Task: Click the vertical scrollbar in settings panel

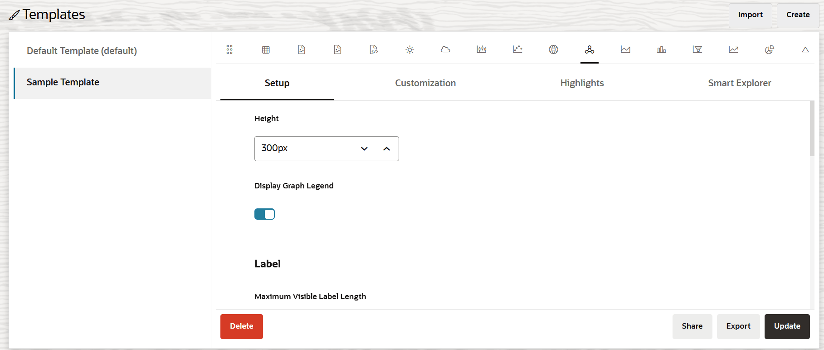Action: tap(812, 128)
